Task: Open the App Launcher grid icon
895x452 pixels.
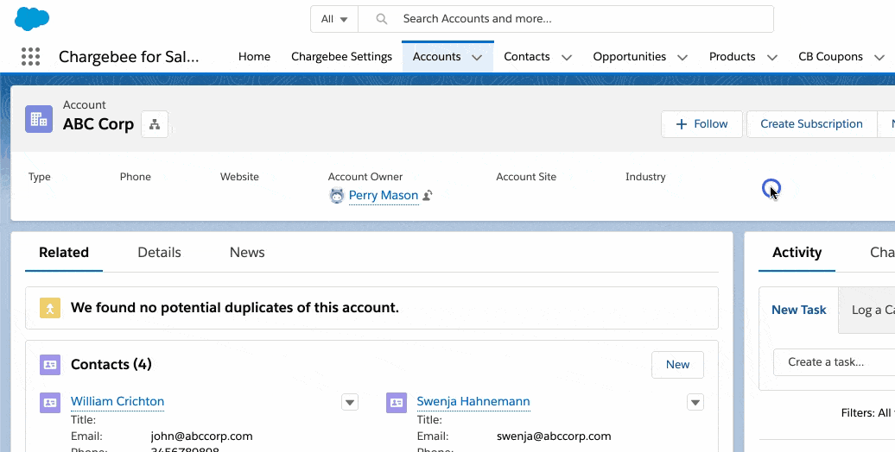Action: 30,57
